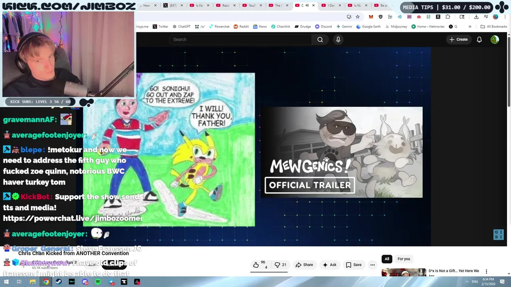Open the Twitter bookmark
511x287 pixels.
click(160, 27)
